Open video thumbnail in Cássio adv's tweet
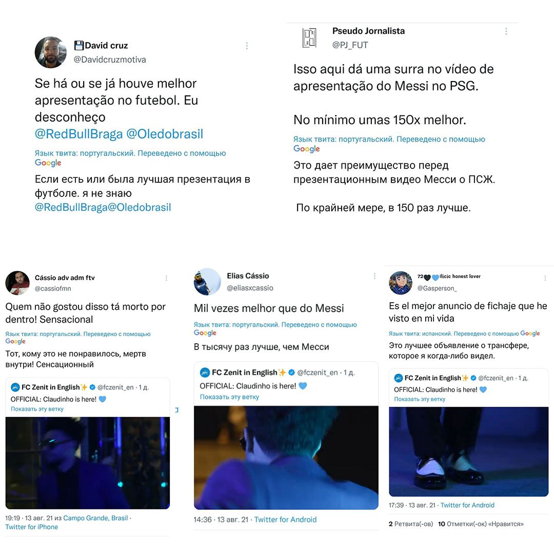Image resolution: width=554 pixels, height=554 pixels. click(88, 463)
